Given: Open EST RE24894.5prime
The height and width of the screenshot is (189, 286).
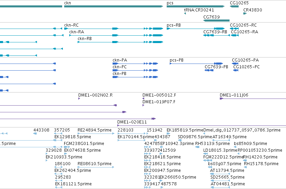Looking at the screenshot, I should (x=94, y=130).
